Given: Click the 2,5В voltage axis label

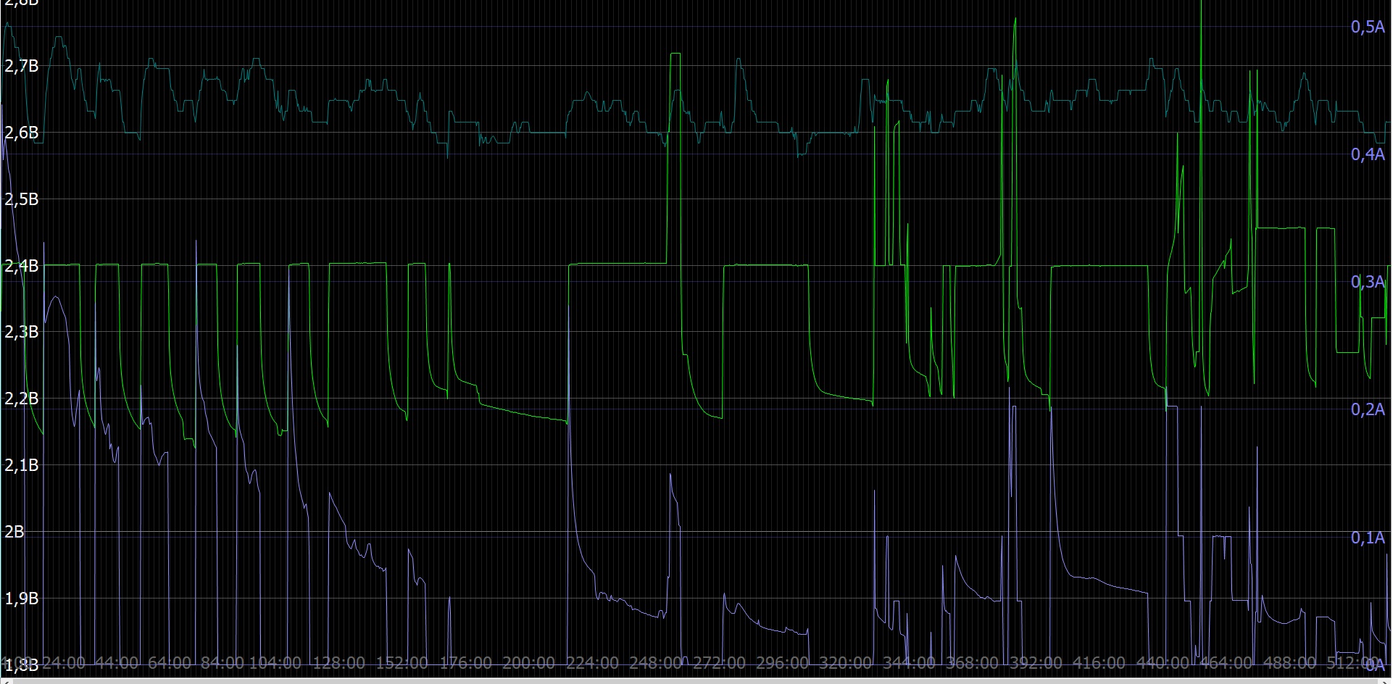Looking at the screenshot, I should tap(21, 199).
